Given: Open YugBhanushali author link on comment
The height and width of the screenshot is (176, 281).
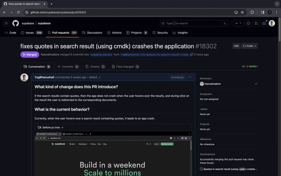Looking at the screenshot, I should pos(44,77).
